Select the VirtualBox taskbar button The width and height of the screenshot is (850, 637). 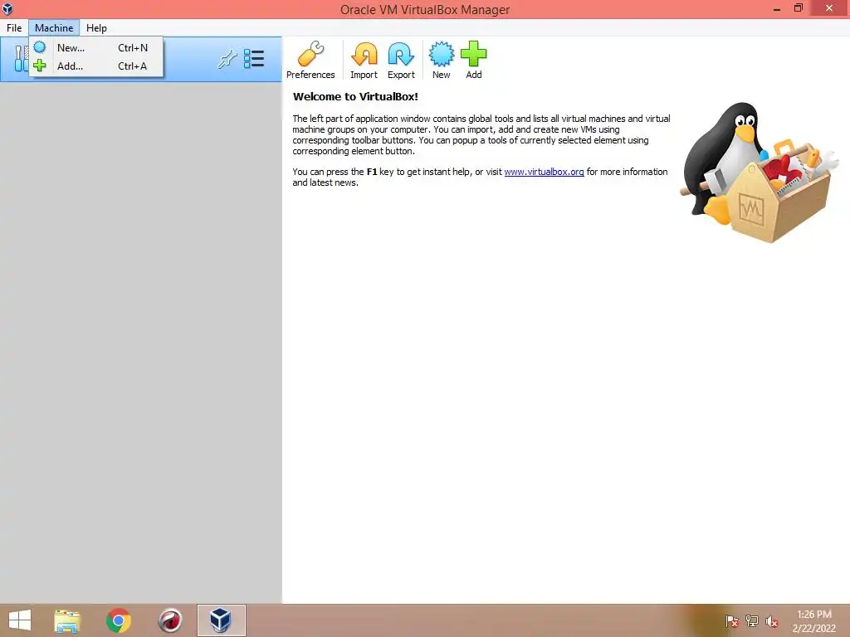[x=221, y=620]
